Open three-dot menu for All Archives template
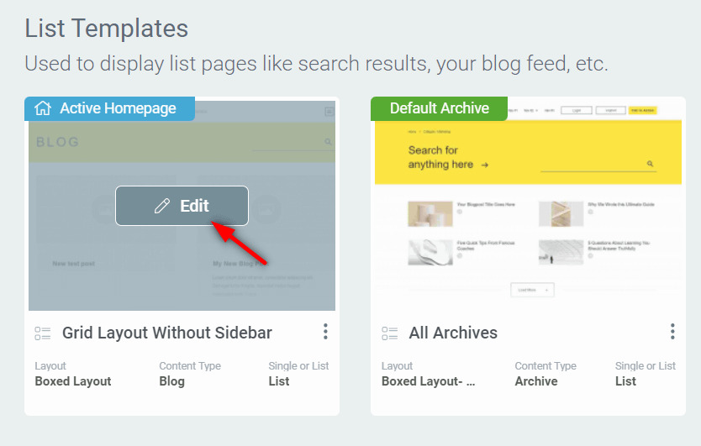 672,332
